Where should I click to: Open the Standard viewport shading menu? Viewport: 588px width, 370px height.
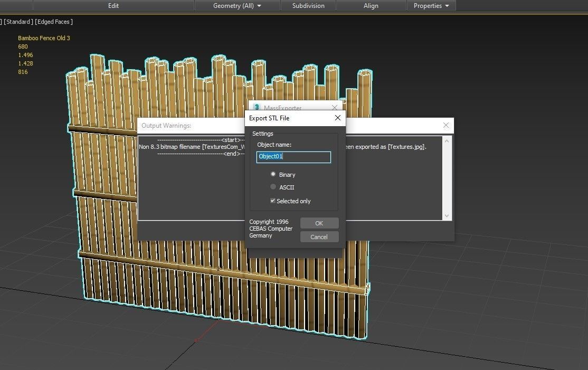pyautogui.click(x=18, y=22)
